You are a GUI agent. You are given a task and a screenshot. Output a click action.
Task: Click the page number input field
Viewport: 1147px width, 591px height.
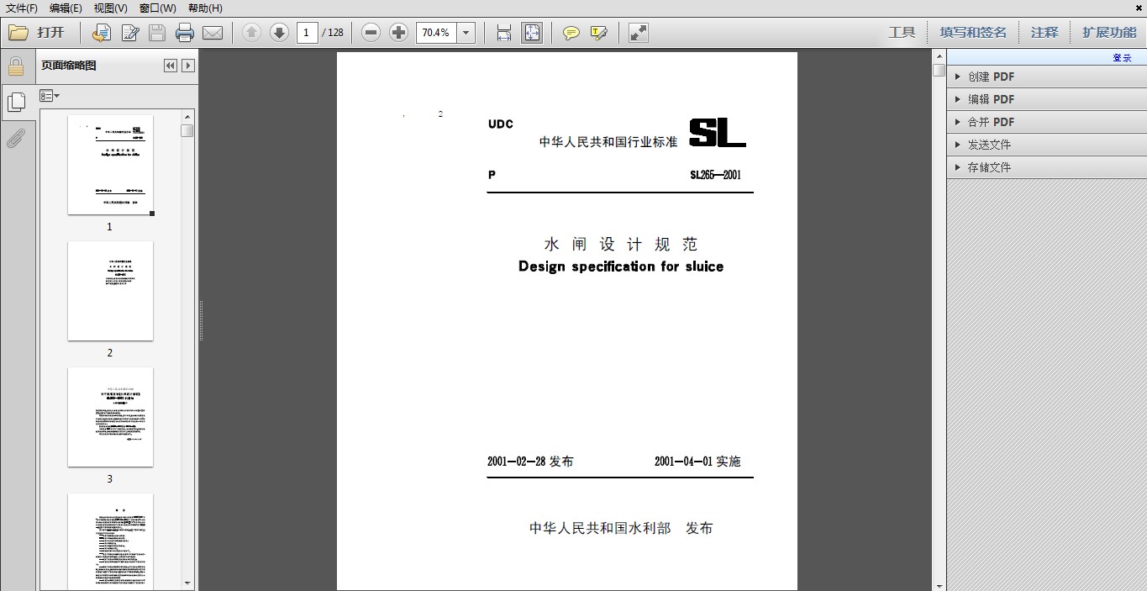(307, 33)
